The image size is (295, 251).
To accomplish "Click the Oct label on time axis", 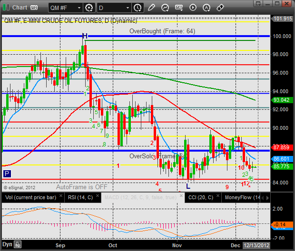I will tap(113, 245).
